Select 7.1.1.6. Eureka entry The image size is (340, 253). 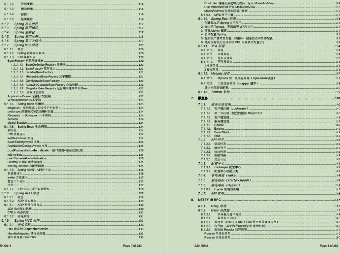pos(270,129)
